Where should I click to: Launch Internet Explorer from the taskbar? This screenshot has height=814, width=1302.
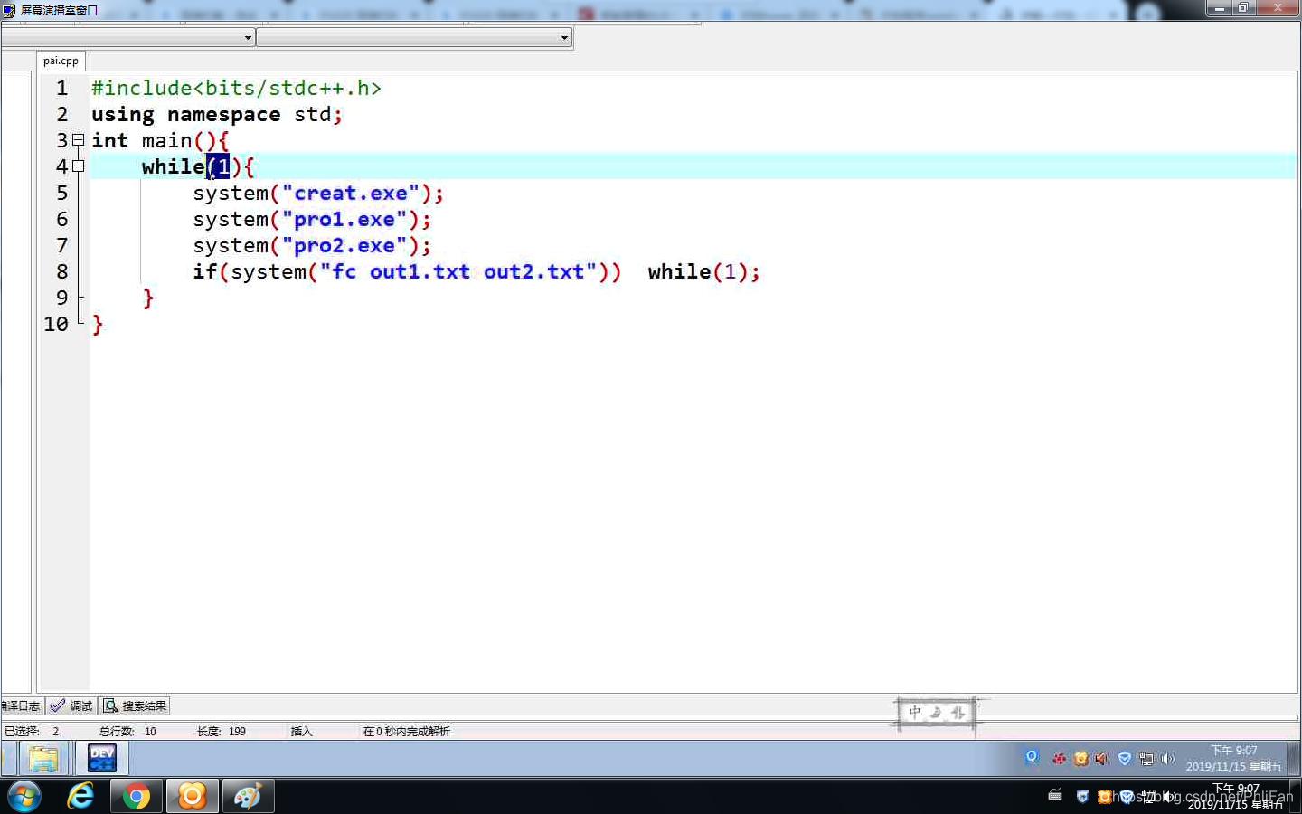coord(80,796)
